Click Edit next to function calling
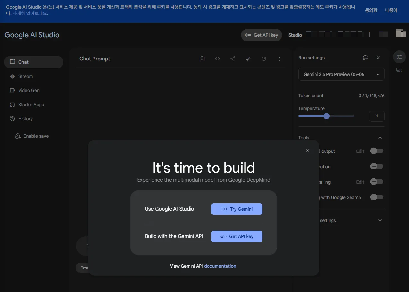The width and height of the screenshot is (409, 292). coord(360,182)
